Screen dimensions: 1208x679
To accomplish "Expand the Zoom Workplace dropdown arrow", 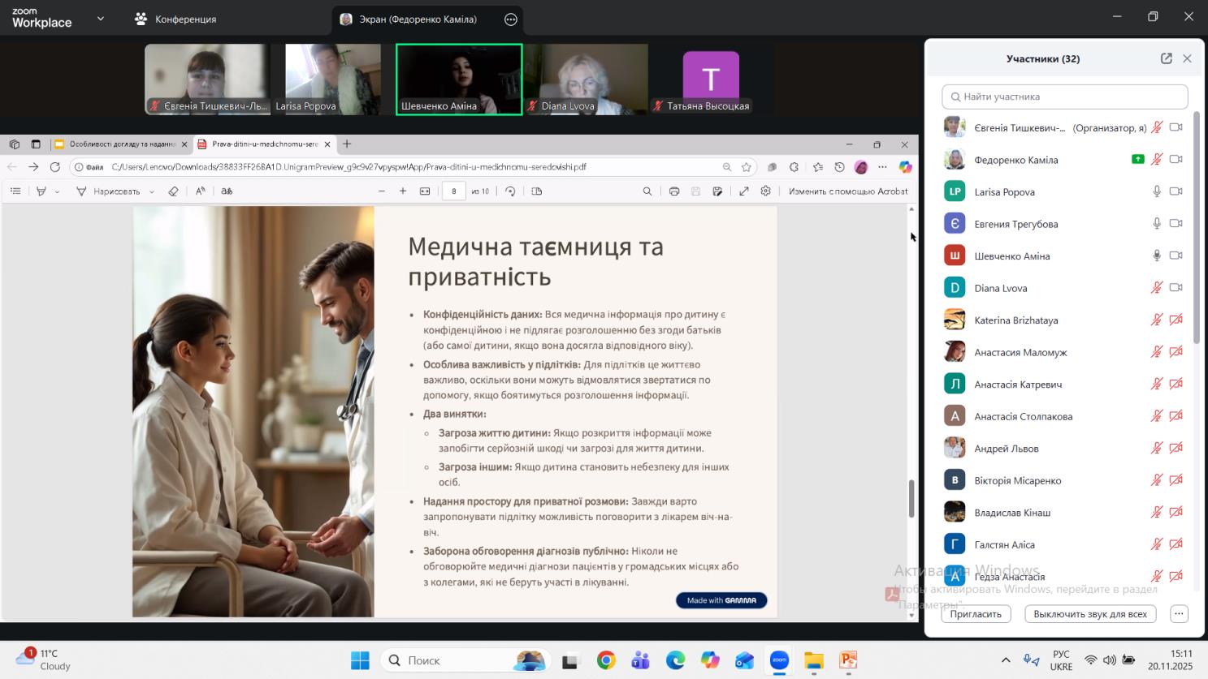I will [101, 19].
